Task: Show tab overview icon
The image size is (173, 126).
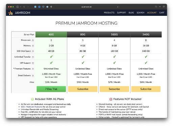Action: (x=164, y=7)
